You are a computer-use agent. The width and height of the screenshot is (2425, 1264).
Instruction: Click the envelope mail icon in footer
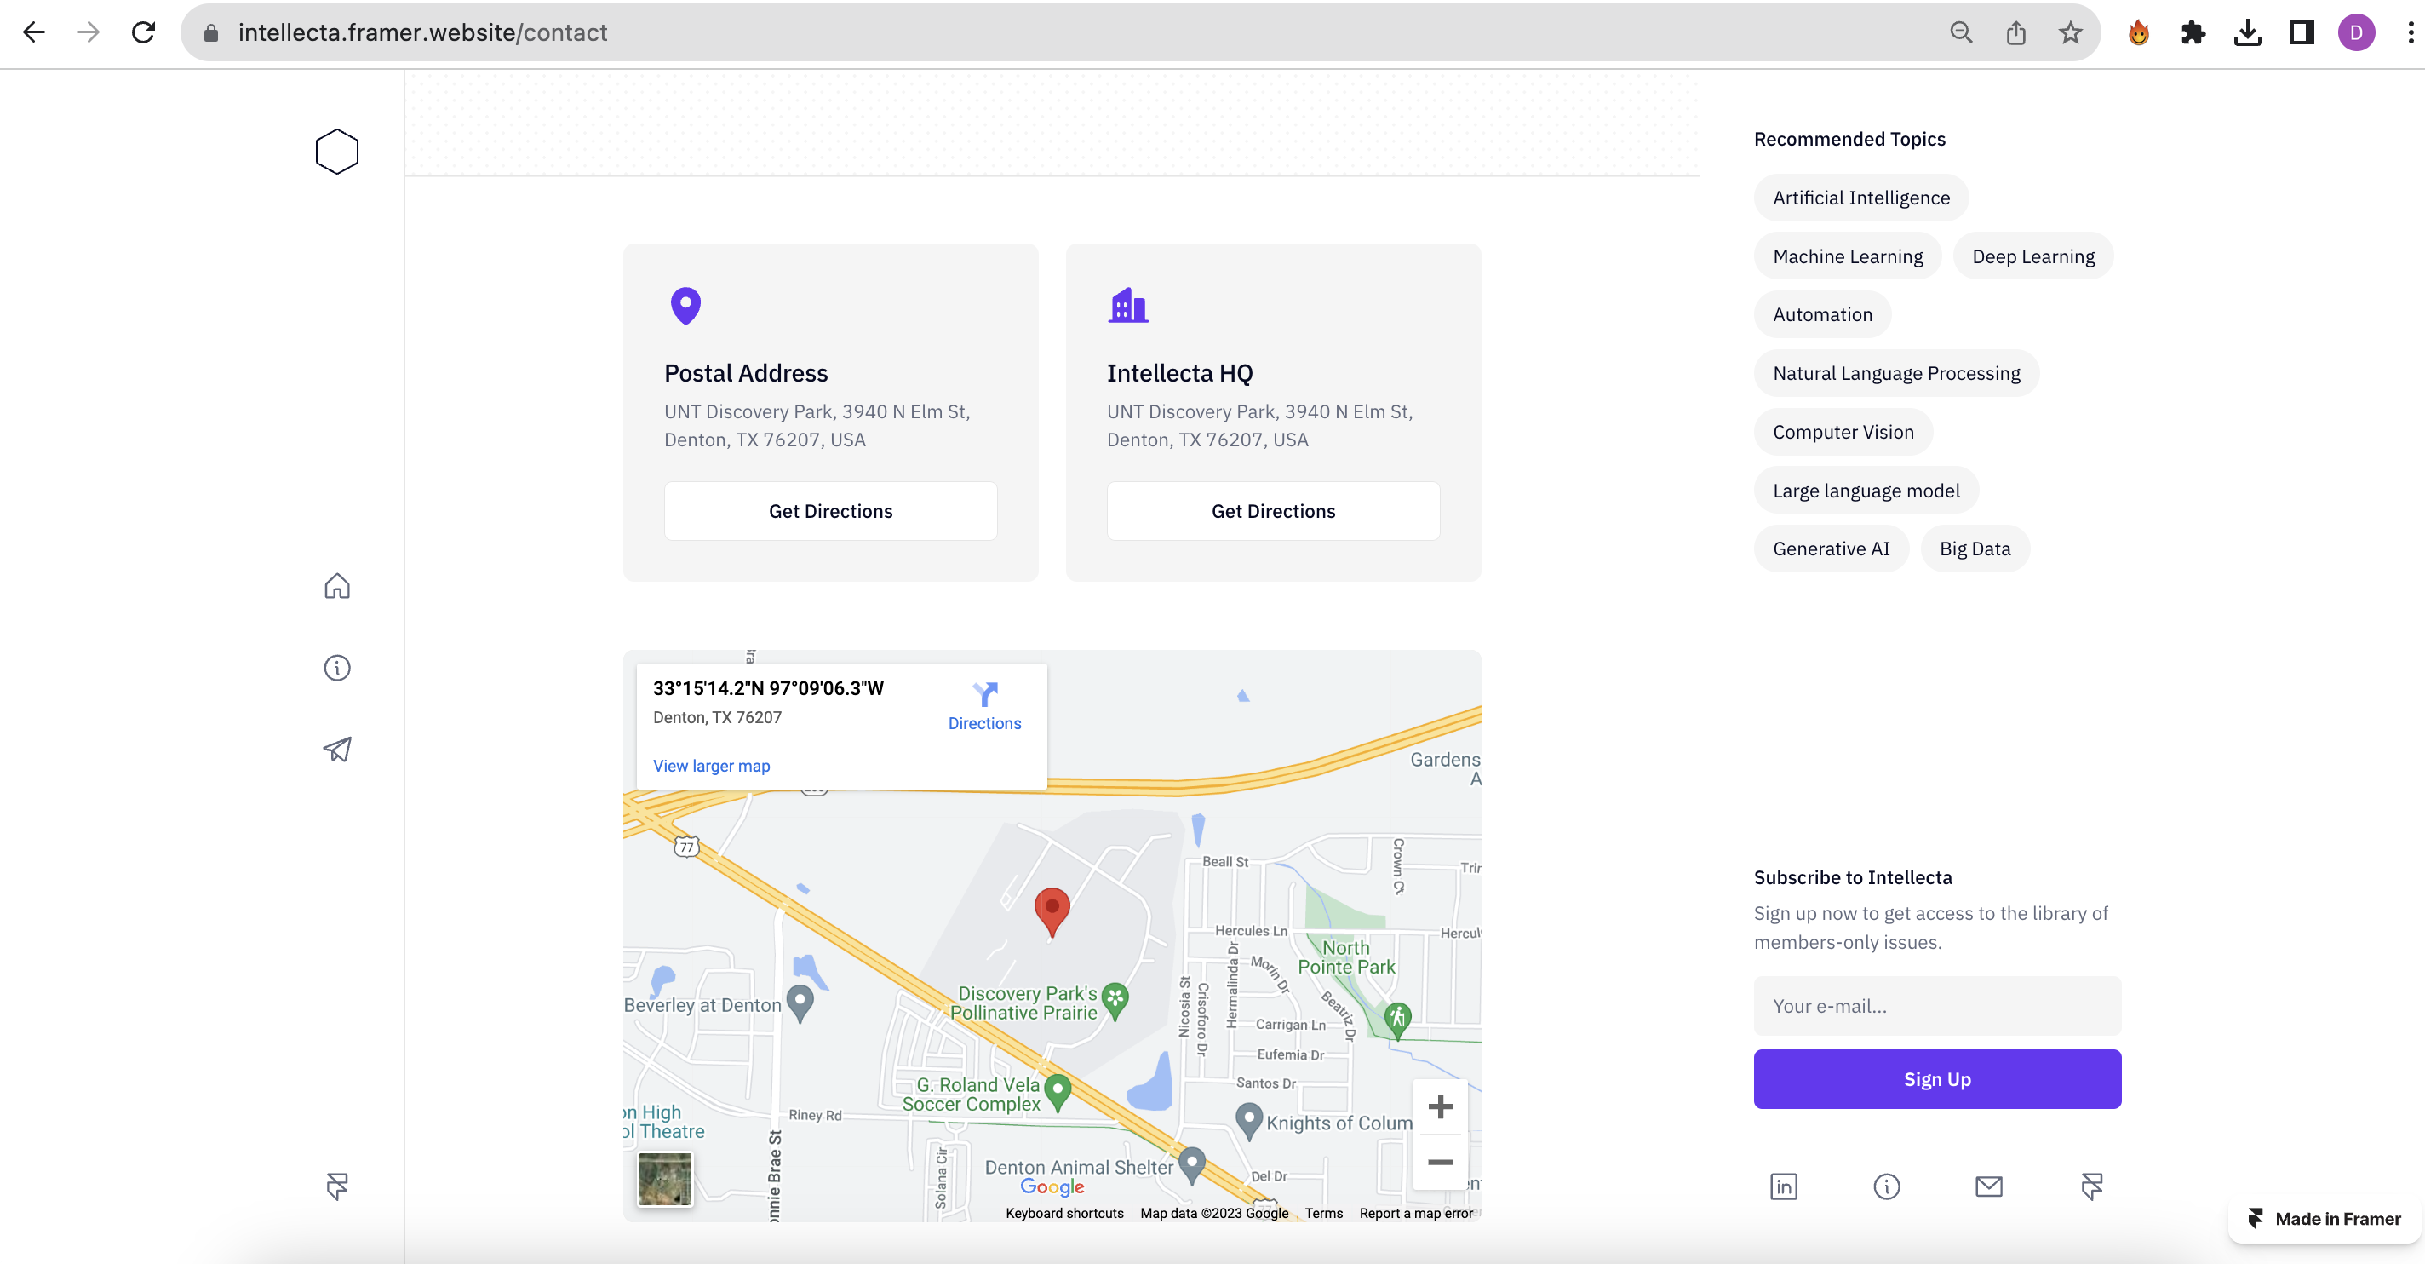(1988, 1186)
